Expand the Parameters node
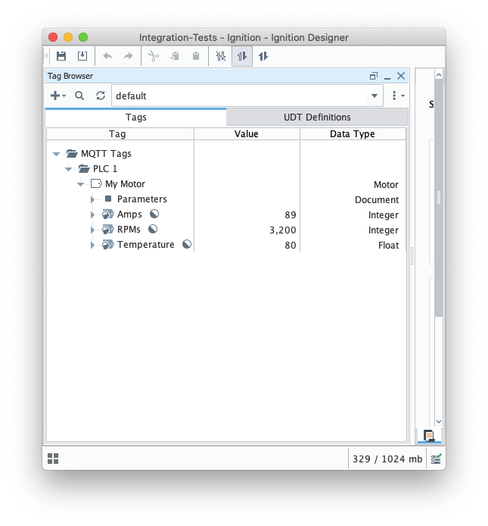The height and width of the screenshot is (526, 488). coord(92,199)
